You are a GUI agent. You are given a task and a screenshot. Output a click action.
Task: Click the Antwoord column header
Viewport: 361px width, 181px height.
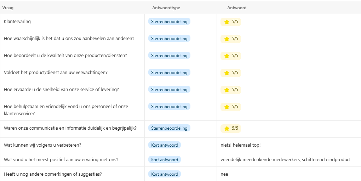tap(237, 8)
